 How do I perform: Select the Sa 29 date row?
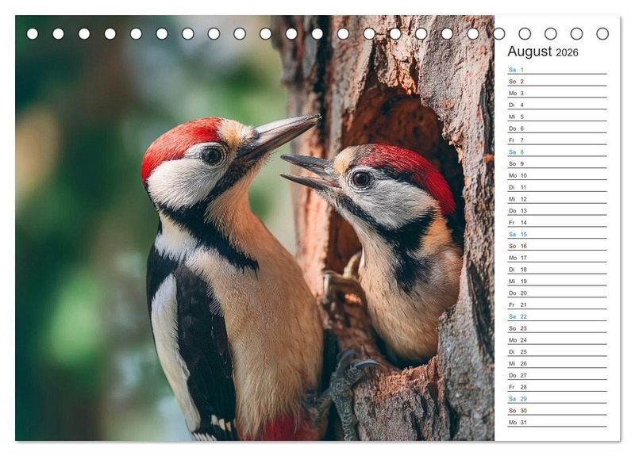click(x=556, y=399)
